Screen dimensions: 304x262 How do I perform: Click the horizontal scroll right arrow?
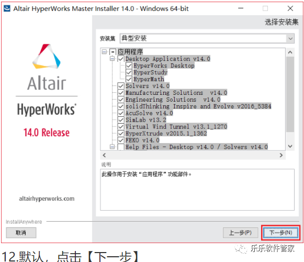click(281, 155)
